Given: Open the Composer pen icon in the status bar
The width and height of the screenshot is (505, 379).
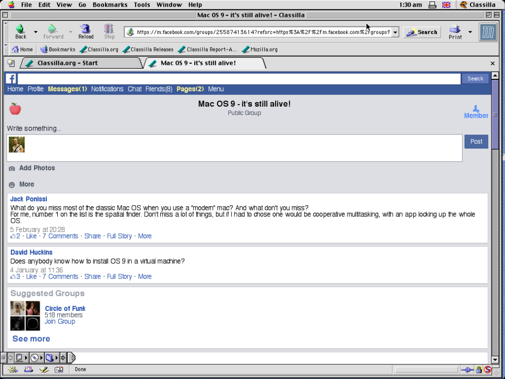Looking at the screenshot, I should (44, 369).
